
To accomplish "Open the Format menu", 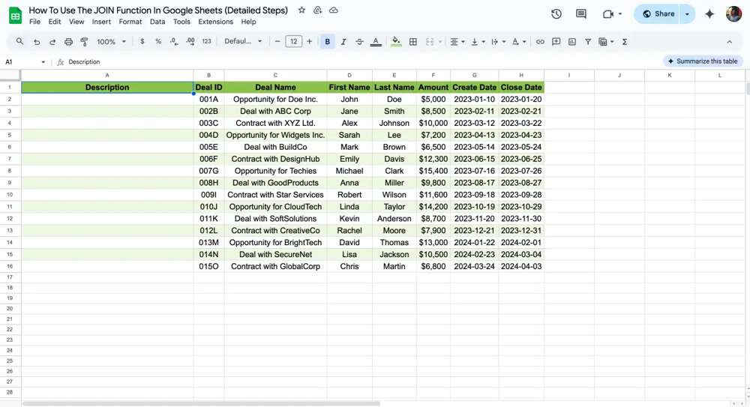I will click(x=130, y=22).
